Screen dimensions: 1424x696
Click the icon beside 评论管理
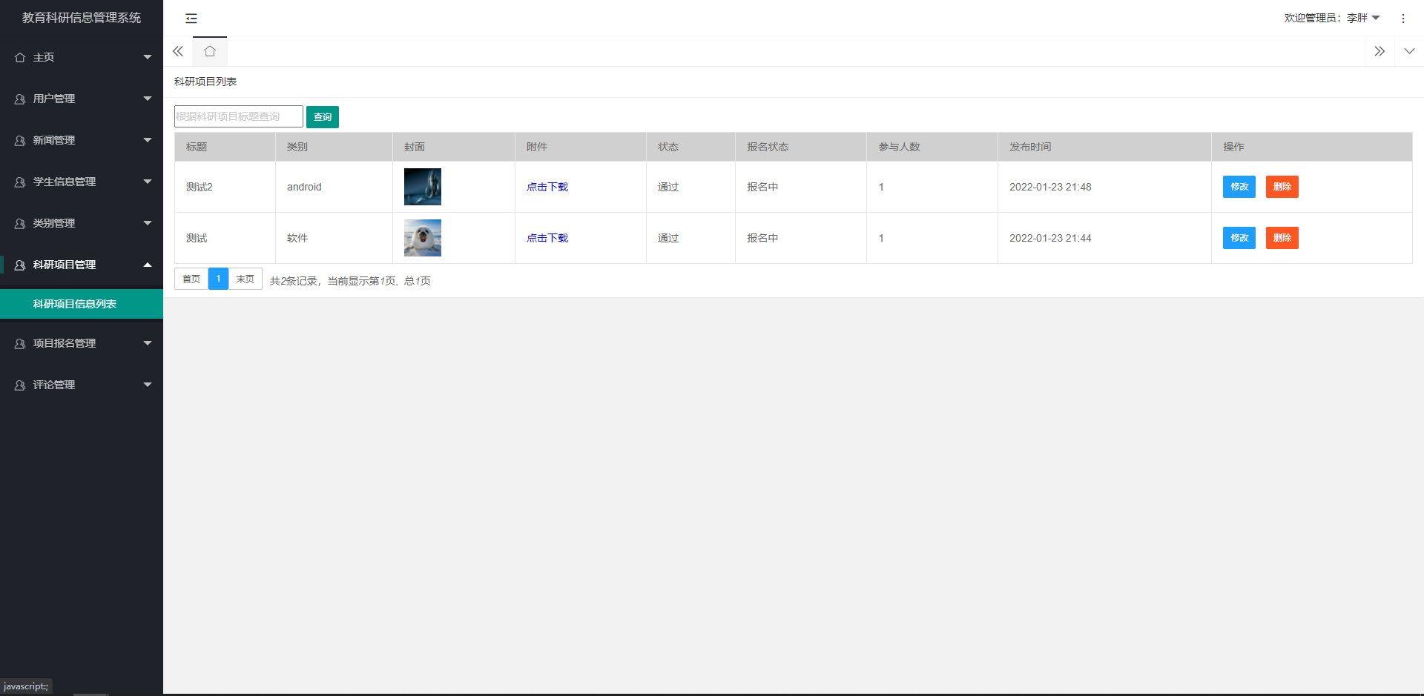pos(20,385)
